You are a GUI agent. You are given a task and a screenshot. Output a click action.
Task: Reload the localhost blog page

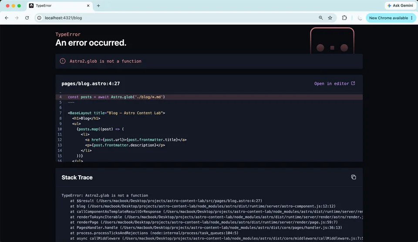tap(27, 18)
